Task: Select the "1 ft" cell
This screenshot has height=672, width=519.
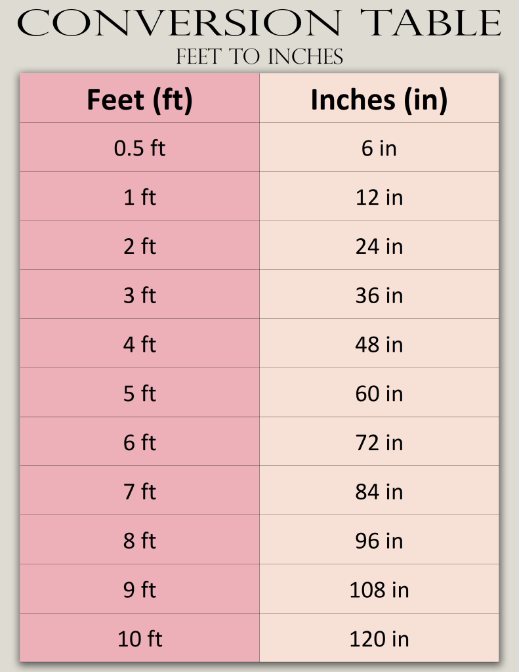Action: pyautogui.click(x=140, y=197)
